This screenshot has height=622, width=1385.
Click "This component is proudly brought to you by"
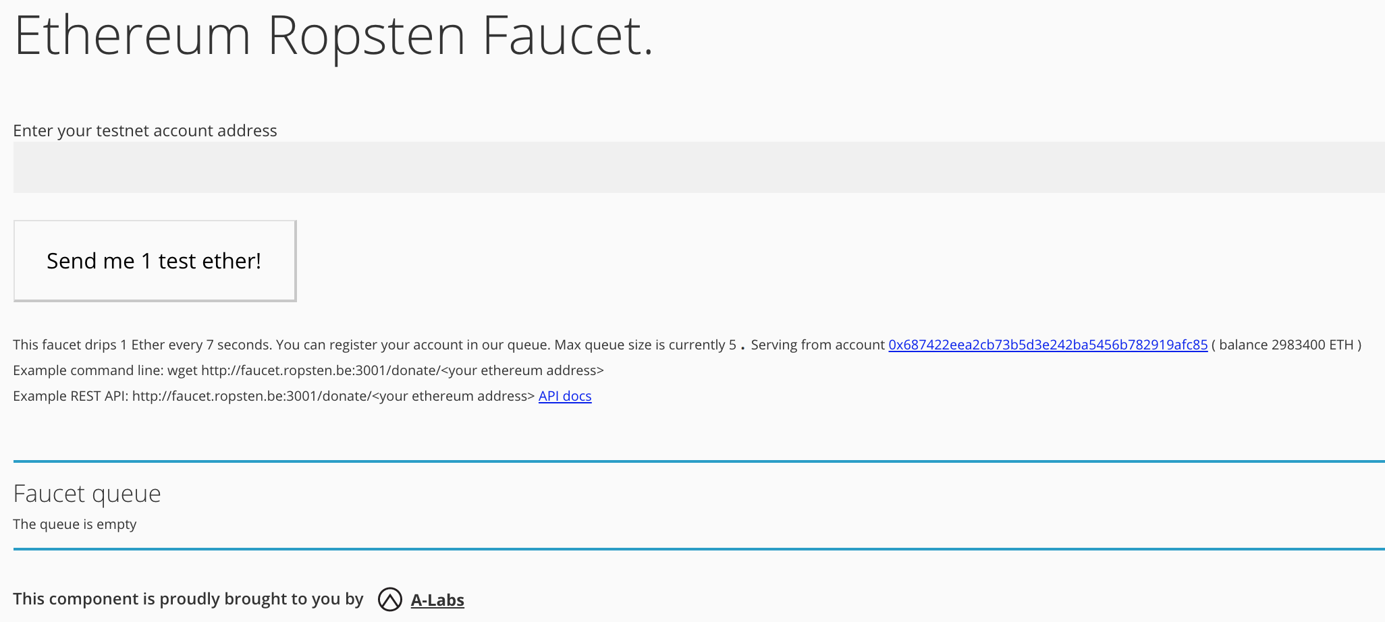click(188, 599)
